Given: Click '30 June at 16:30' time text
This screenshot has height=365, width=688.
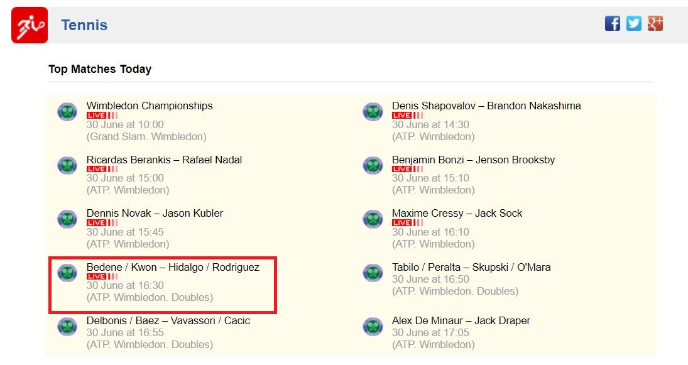Looking at the screenshot, I should [125, 286].
